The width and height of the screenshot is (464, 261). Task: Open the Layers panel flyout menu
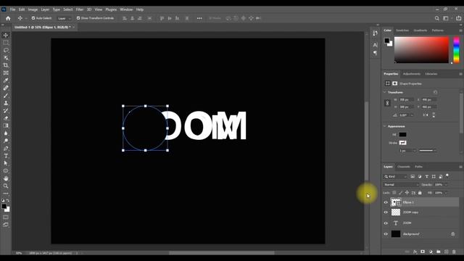pos(460,167)
